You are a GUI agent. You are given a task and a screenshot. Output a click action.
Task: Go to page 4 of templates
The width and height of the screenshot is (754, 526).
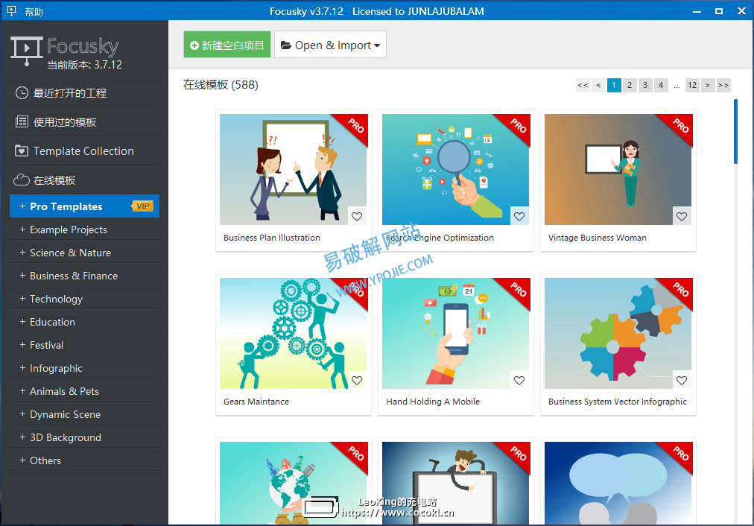(661, 85)
